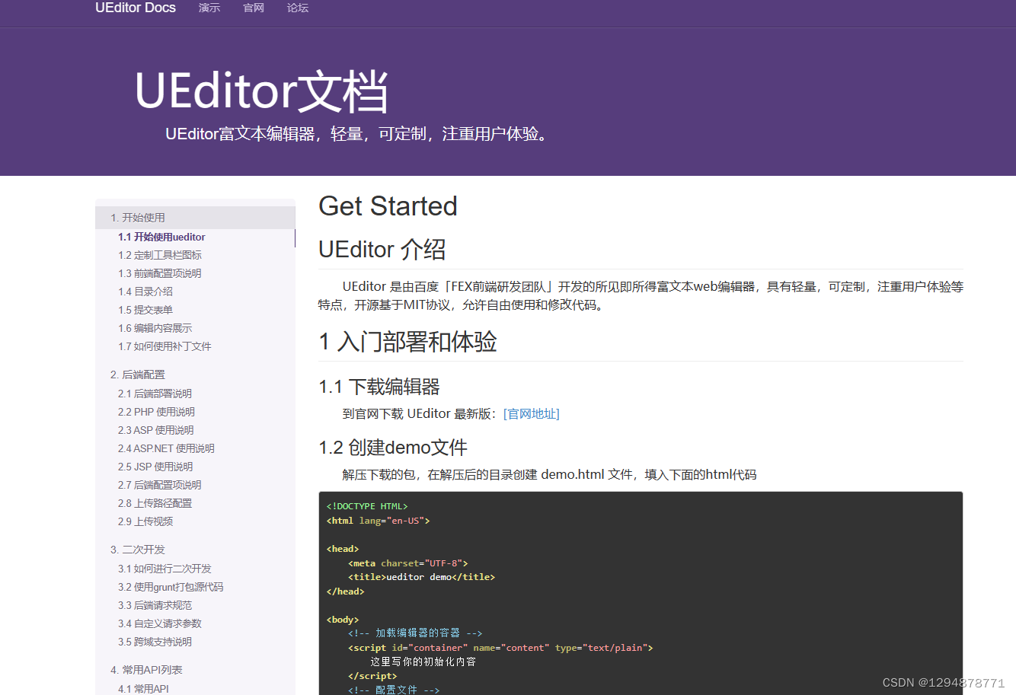Image resolution: width=1016 pixels, height=695 pixels.
Task: Click the UEditor Docs home link
Action: 136,8
